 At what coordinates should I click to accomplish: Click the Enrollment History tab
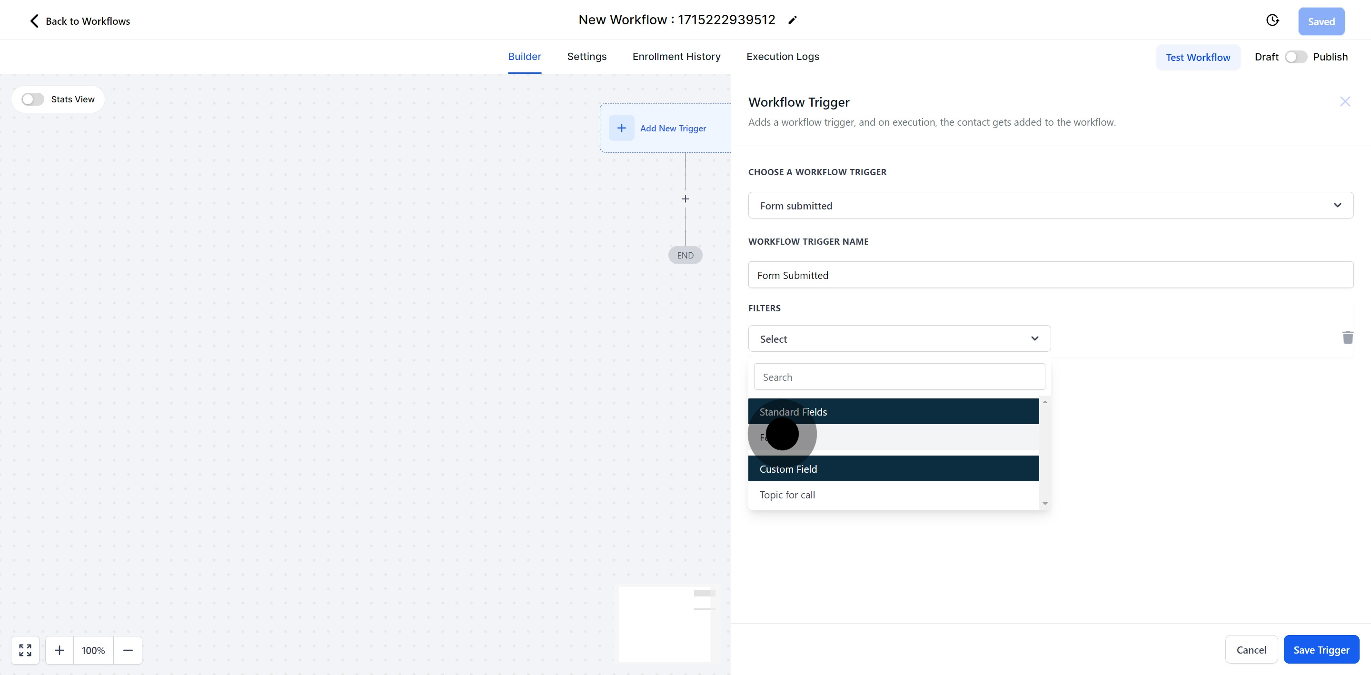tap(676, 57)
